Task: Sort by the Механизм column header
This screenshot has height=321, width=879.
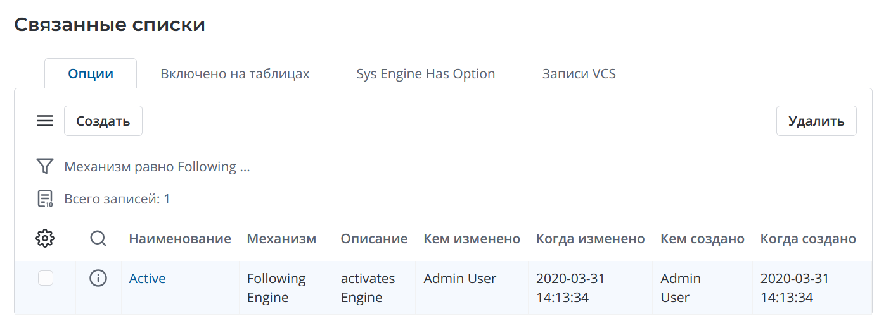Action: pyautogui.click(x=281, y=239)
